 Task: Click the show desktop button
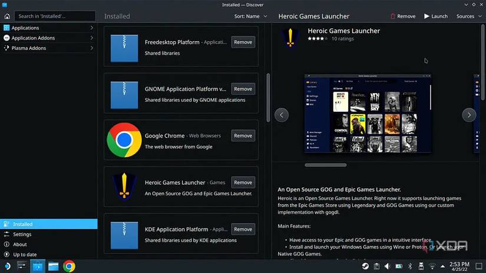click(479, 266)
